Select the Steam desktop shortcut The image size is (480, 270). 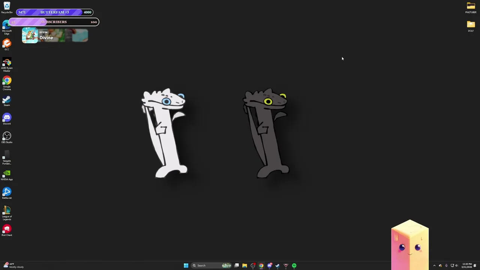pyautogui.click(x=7, y=101)
